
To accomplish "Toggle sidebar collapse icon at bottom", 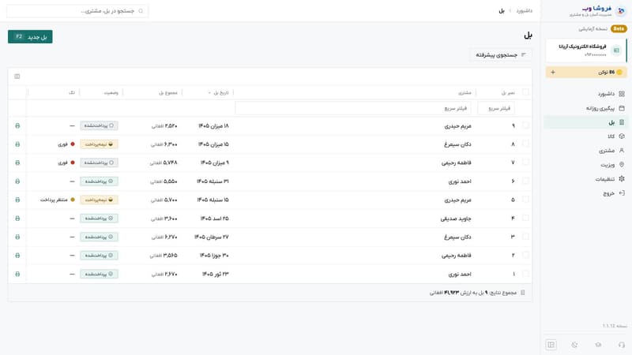I will click(x=551, y=345).
